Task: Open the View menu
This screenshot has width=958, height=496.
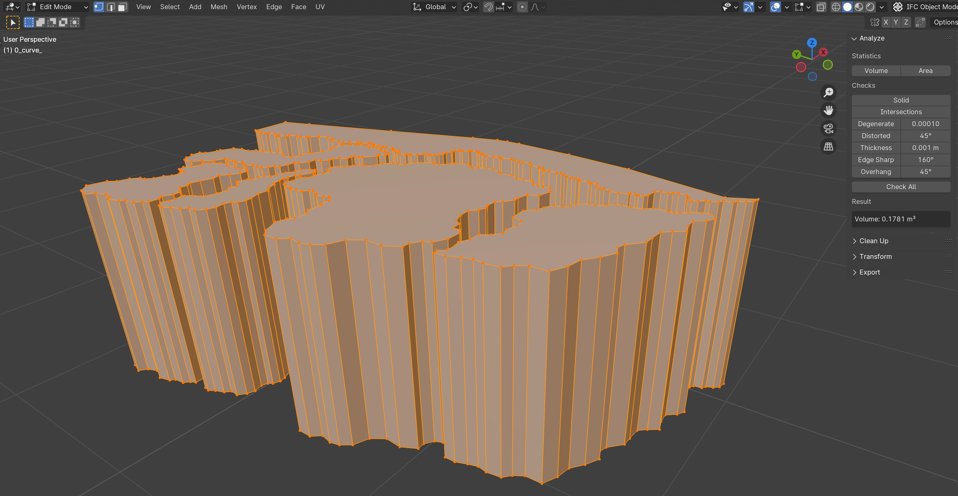Action: (x=143, y=7)
